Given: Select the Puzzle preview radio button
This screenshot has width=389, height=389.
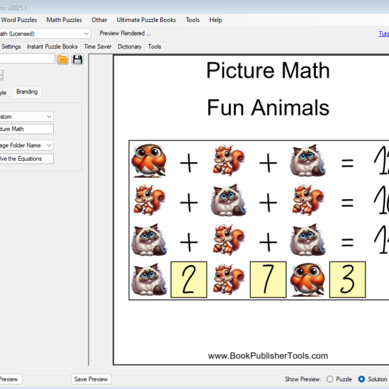Looking at the screenshot, I should click(330, 379).
